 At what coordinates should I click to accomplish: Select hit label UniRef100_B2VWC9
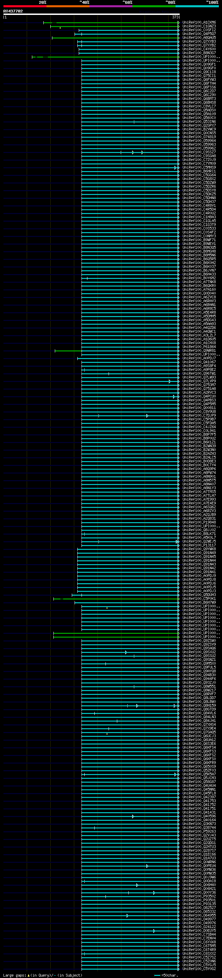pyautogui.click(x=199, y=129)
